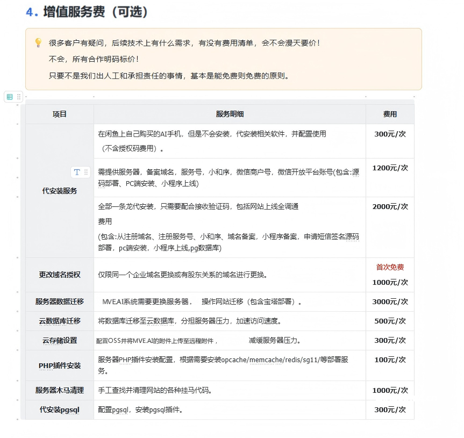Select the 费用 header cell
The width and height of the screenshot is (464, 438).
(x=390, y=114)
